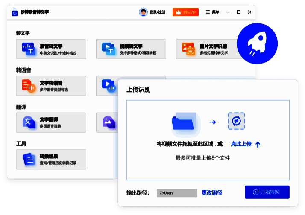Click the blue folder icon in the upload area
Image resolution: width=305 pixels, height=215 pixels.
(184, 122)
